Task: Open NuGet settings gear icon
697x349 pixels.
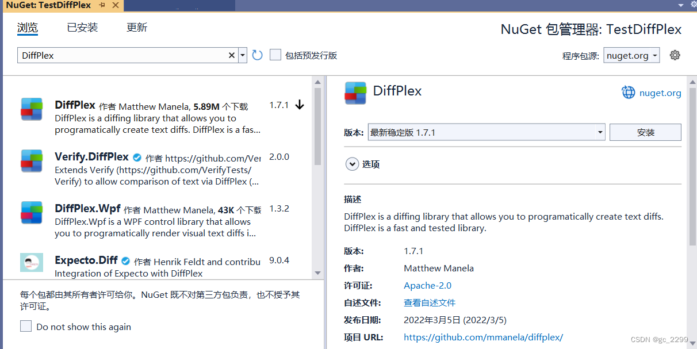Action: pyautogui.click(x=675, y=55)
